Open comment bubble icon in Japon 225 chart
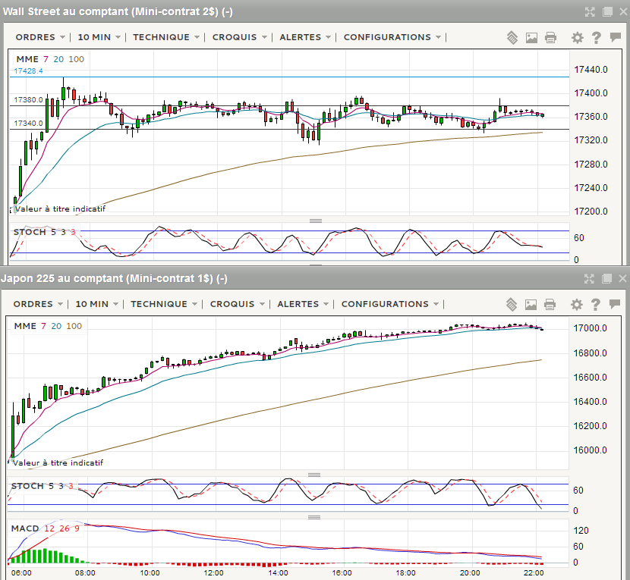 click(615, 304)
